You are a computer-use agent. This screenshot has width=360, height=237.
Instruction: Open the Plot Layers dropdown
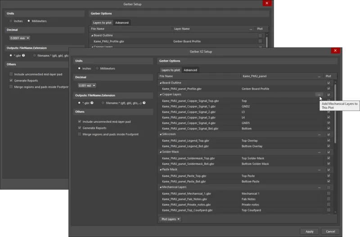(171, 219)
